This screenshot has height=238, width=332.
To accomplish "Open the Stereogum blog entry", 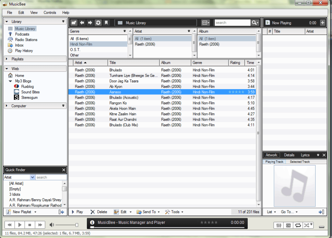I will (29, 97).
